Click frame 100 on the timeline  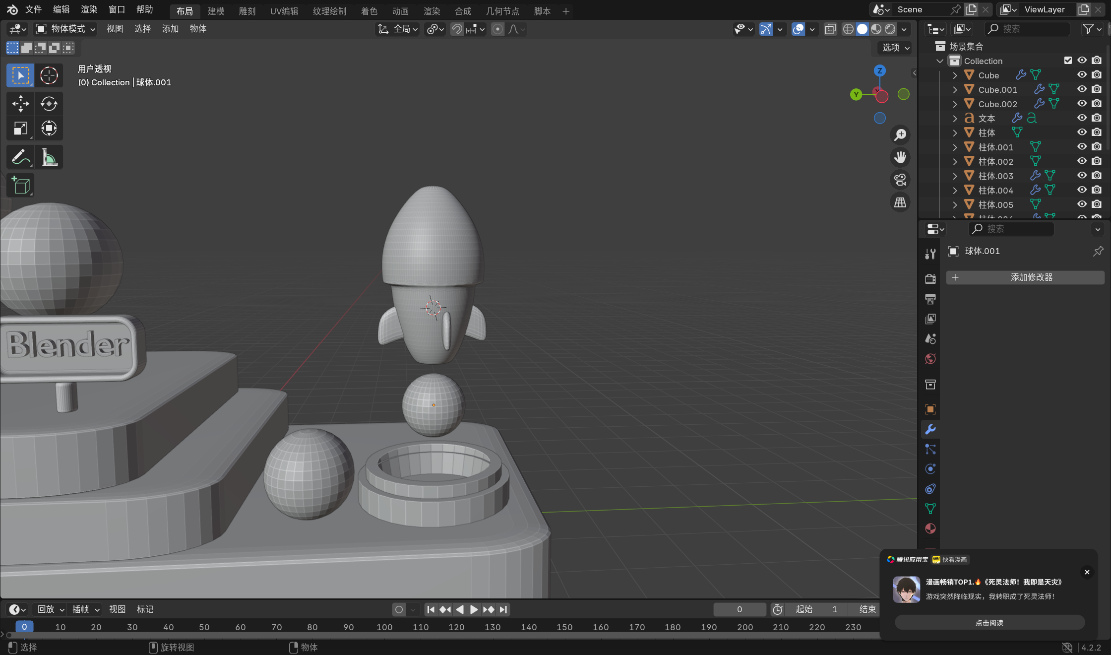384,627
